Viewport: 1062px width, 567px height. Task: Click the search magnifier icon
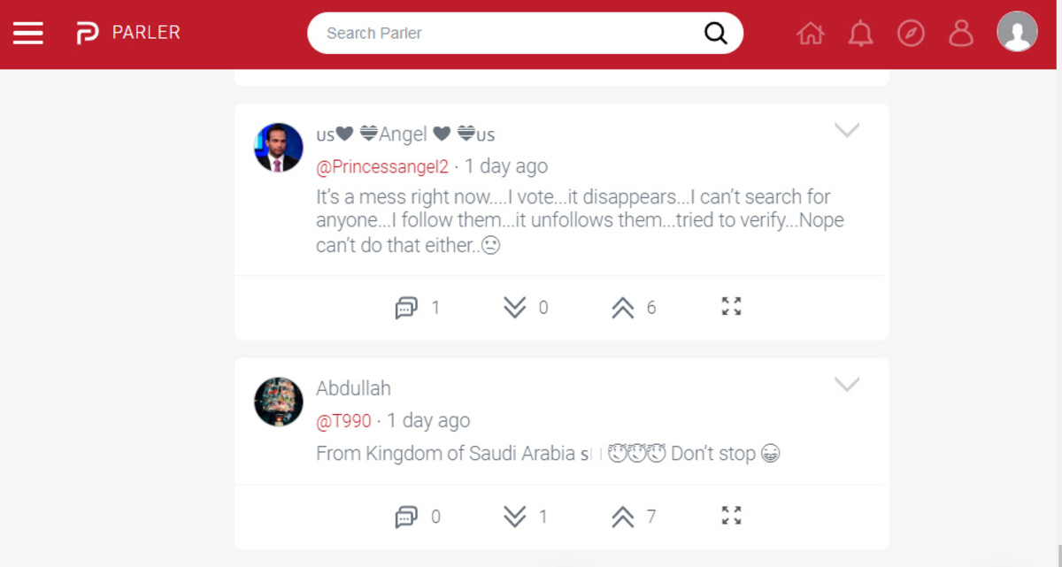pyautogui.click(x=715, y=34)
